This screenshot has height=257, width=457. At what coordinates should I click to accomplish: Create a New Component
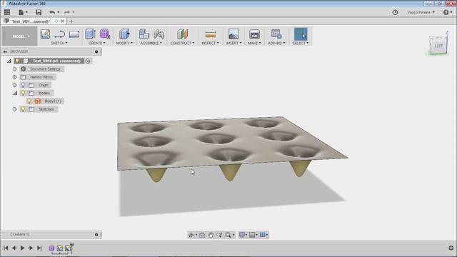click(x=144, y=34)
